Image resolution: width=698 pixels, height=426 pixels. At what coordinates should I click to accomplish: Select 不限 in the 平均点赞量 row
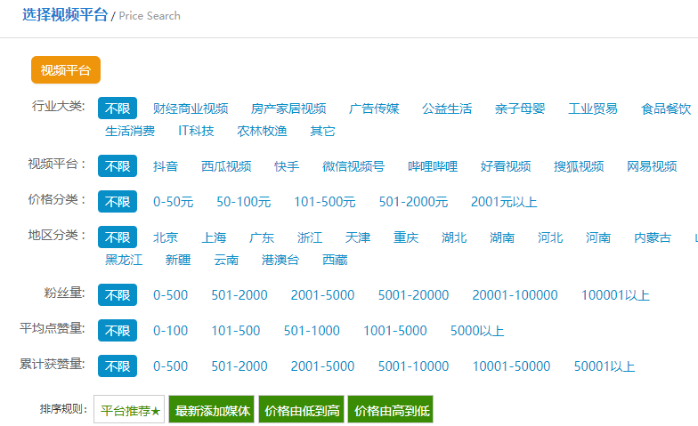tap(118, 331)
